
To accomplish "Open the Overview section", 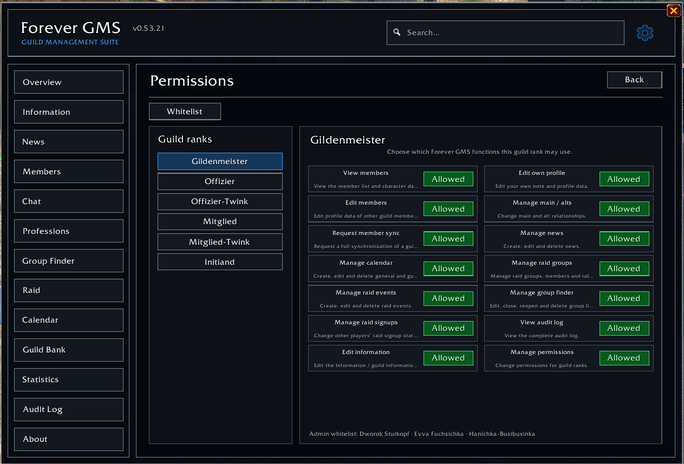I will pos(69,82).
